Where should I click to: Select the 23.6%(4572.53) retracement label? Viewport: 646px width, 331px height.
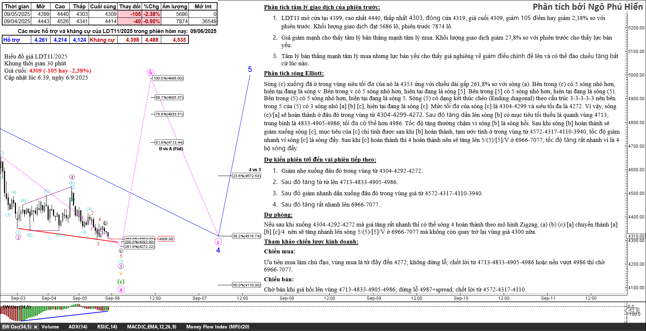pyautogui.click(x=247, y=176)
